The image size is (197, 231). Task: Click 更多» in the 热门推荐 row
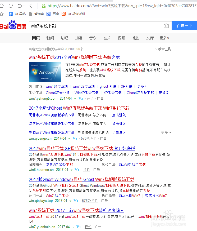142,86
